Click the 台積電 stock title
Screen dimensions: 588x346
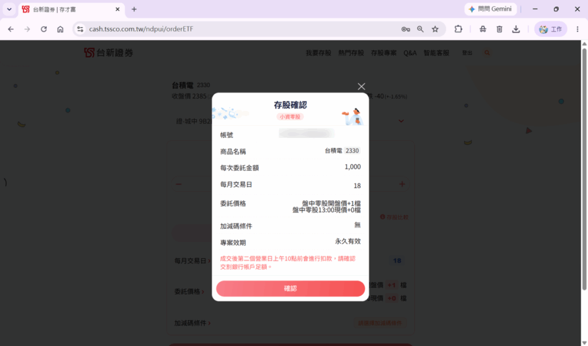coord(182,85)
